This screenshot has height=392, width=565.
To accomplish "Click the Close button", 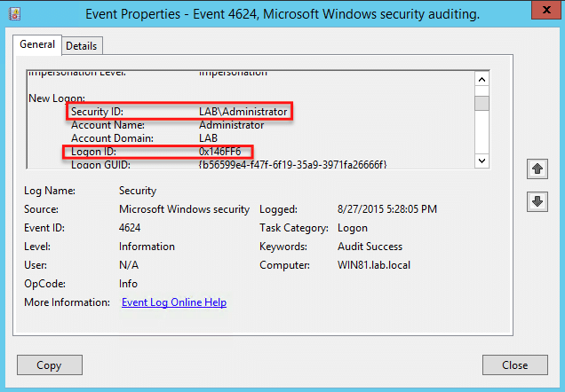I will click(x=515, y=365).
